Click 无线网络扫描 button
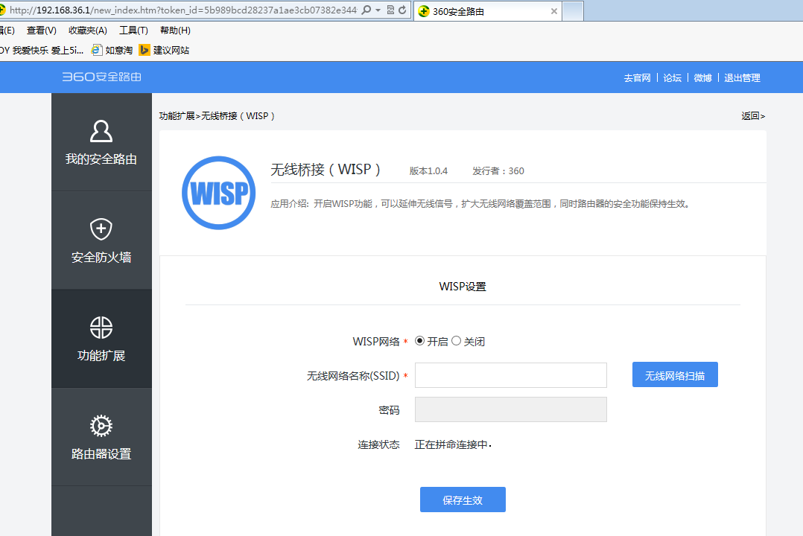The height and width of the screenshot is (536, 803). pyautogui.click(x=675, y=374)
